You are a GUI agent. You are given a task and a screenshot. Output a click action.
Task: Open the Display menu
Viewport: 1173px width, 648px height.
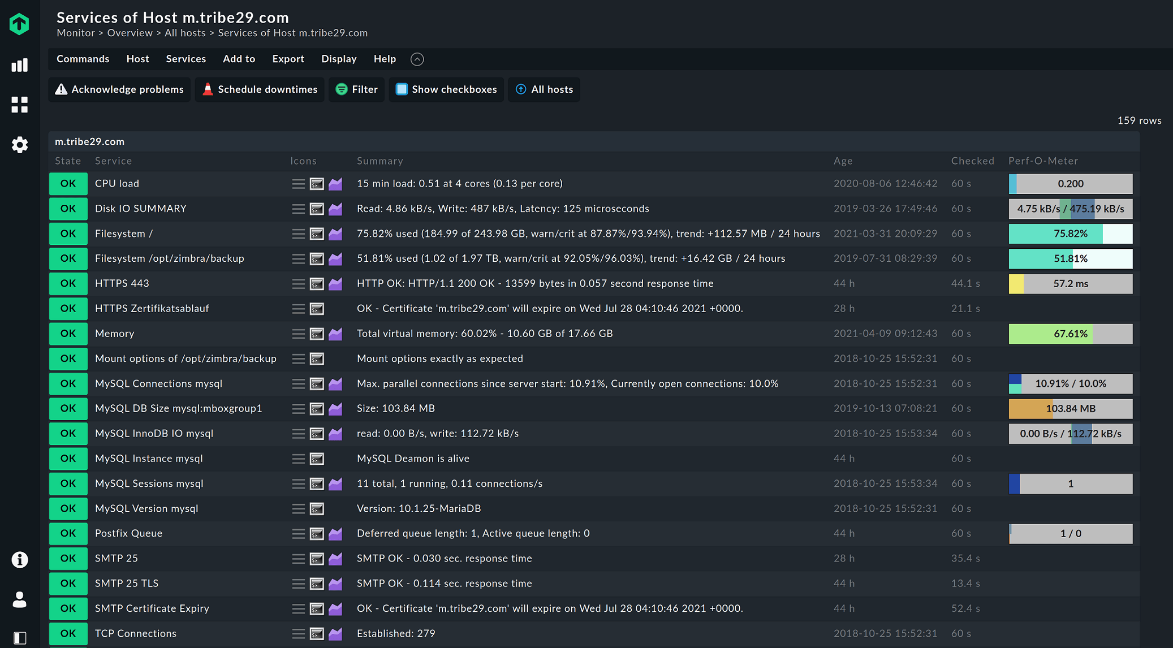point(339,59)
